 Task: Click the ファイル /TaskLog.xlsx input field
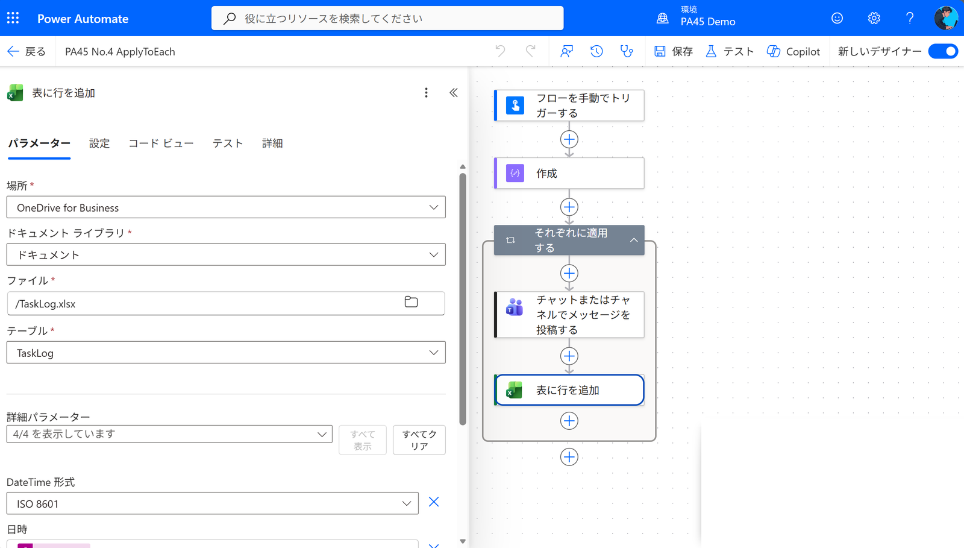click(x=226, y=303)
